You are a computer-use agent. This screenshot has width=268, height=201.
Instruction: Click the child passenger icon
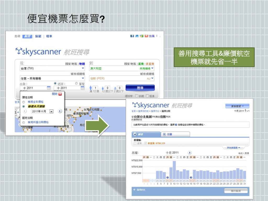pos(103,88)
